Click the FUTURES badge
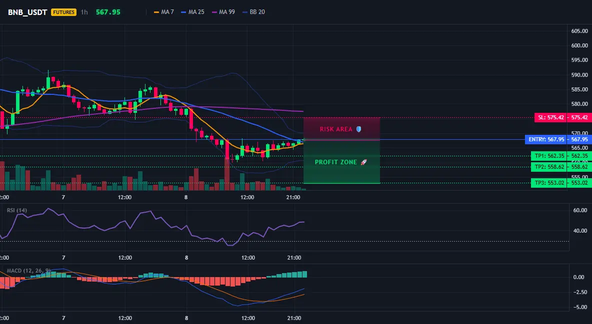 (x=63, y=12)
